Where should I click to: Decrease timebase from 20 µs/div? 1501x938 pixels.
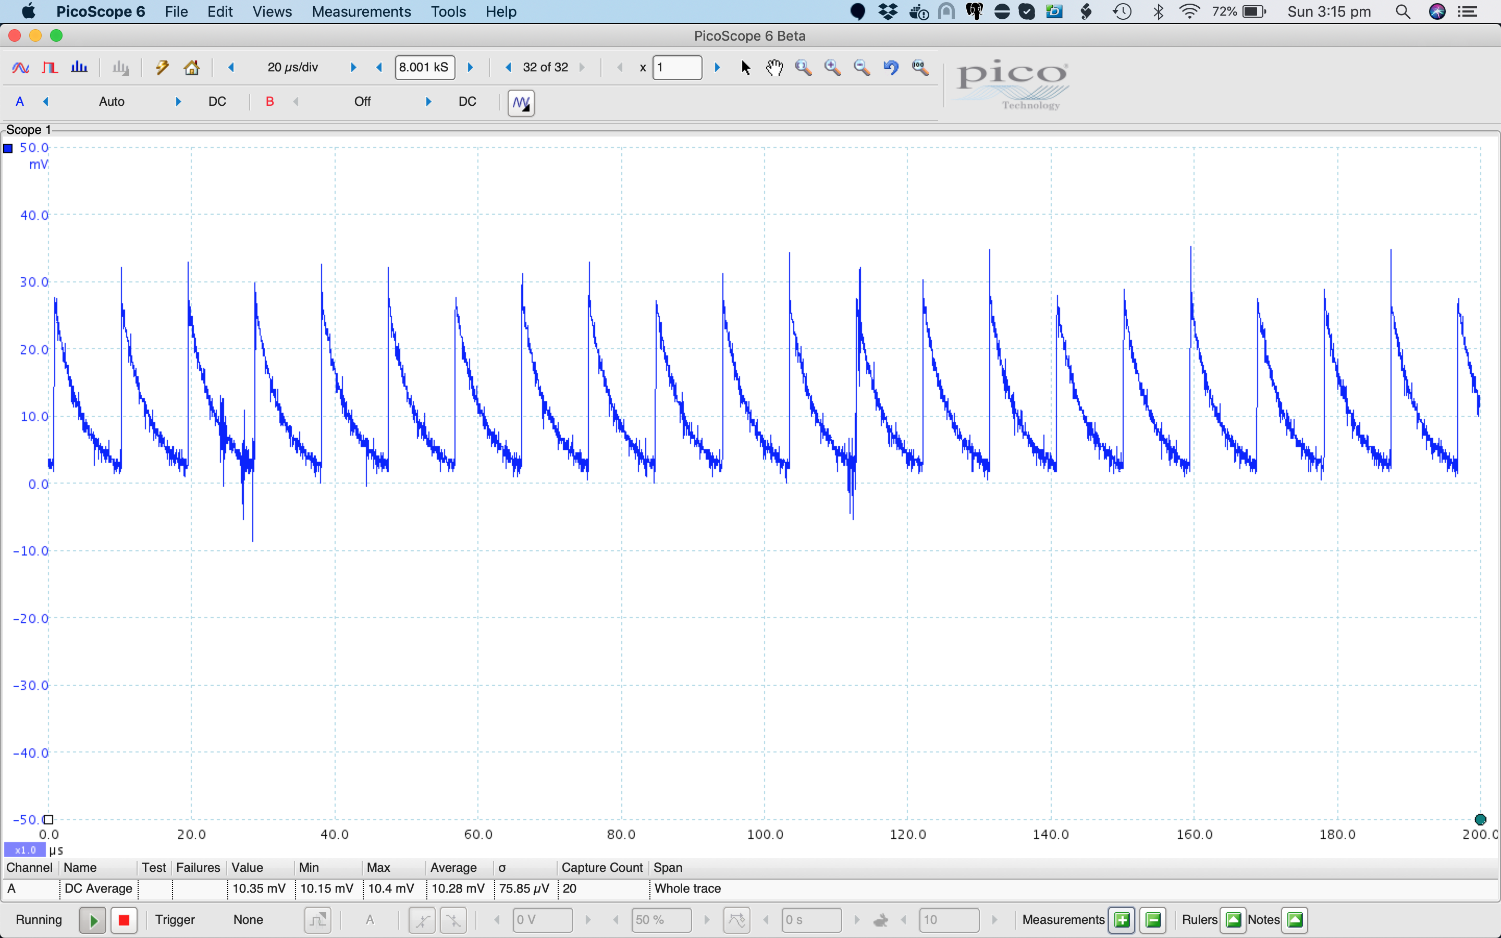[231, 67]
